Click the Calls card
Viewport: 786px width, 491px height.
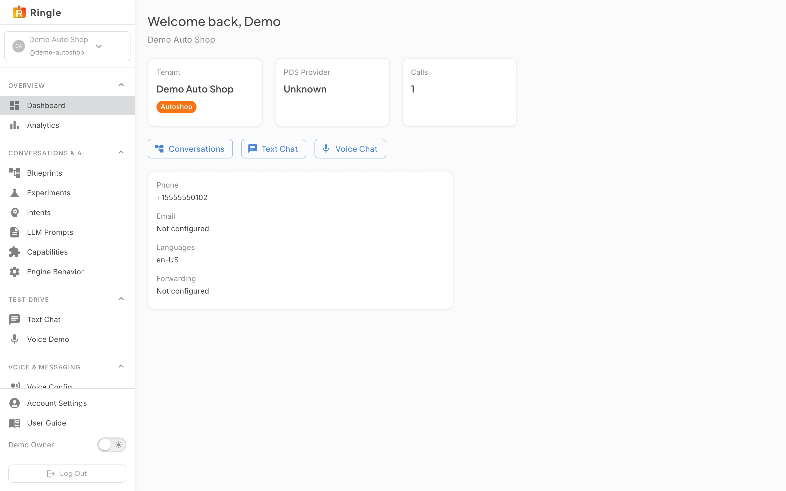click(x=459, y=92)
